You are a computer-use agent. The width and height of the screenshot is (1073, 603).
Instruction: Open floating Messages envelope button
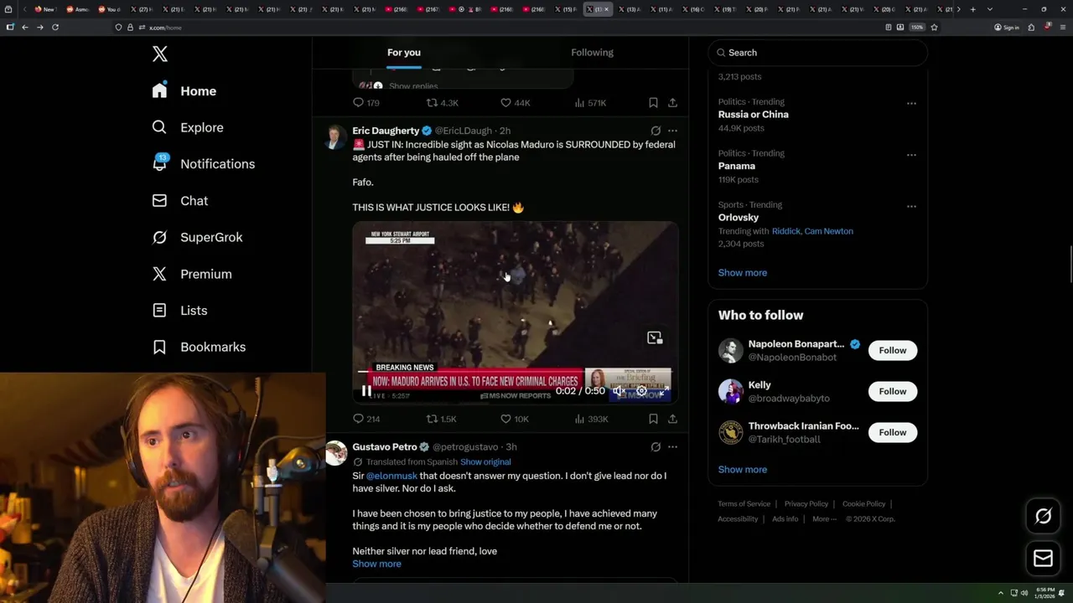point(1043,559)
